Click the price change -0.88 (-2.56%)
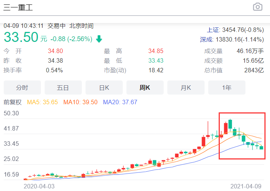Image resolution: width=270 pixels, height=191 pixels. tap(71, 39)
